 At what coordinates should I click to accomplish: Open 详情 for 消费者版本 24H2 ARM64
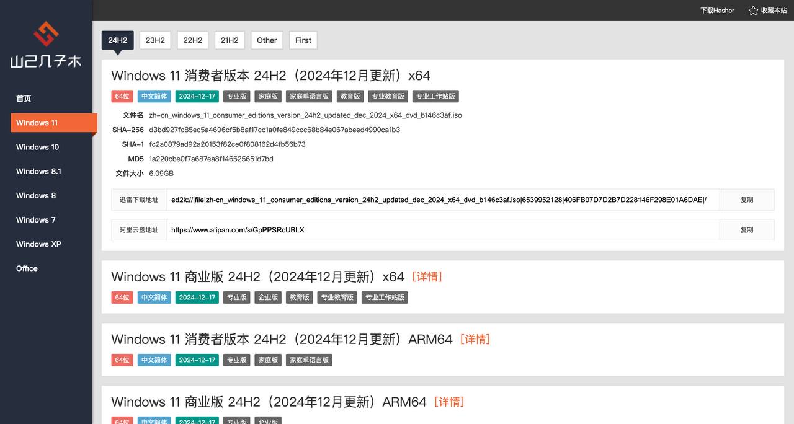pos(475,339)
